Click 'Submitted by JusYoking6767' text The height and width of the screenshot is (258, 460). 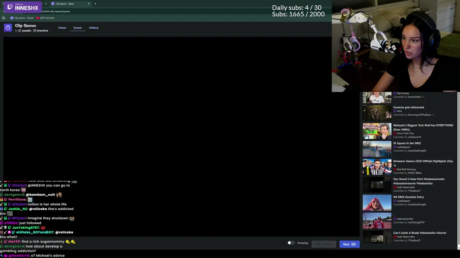(x=409, y=222)
